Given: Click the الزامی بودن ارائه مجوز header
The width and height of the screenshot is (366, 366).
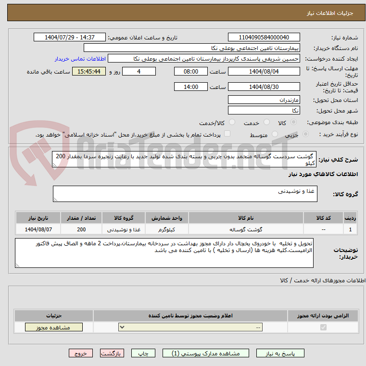Looking at the screenshot, I should pos(323,316).
